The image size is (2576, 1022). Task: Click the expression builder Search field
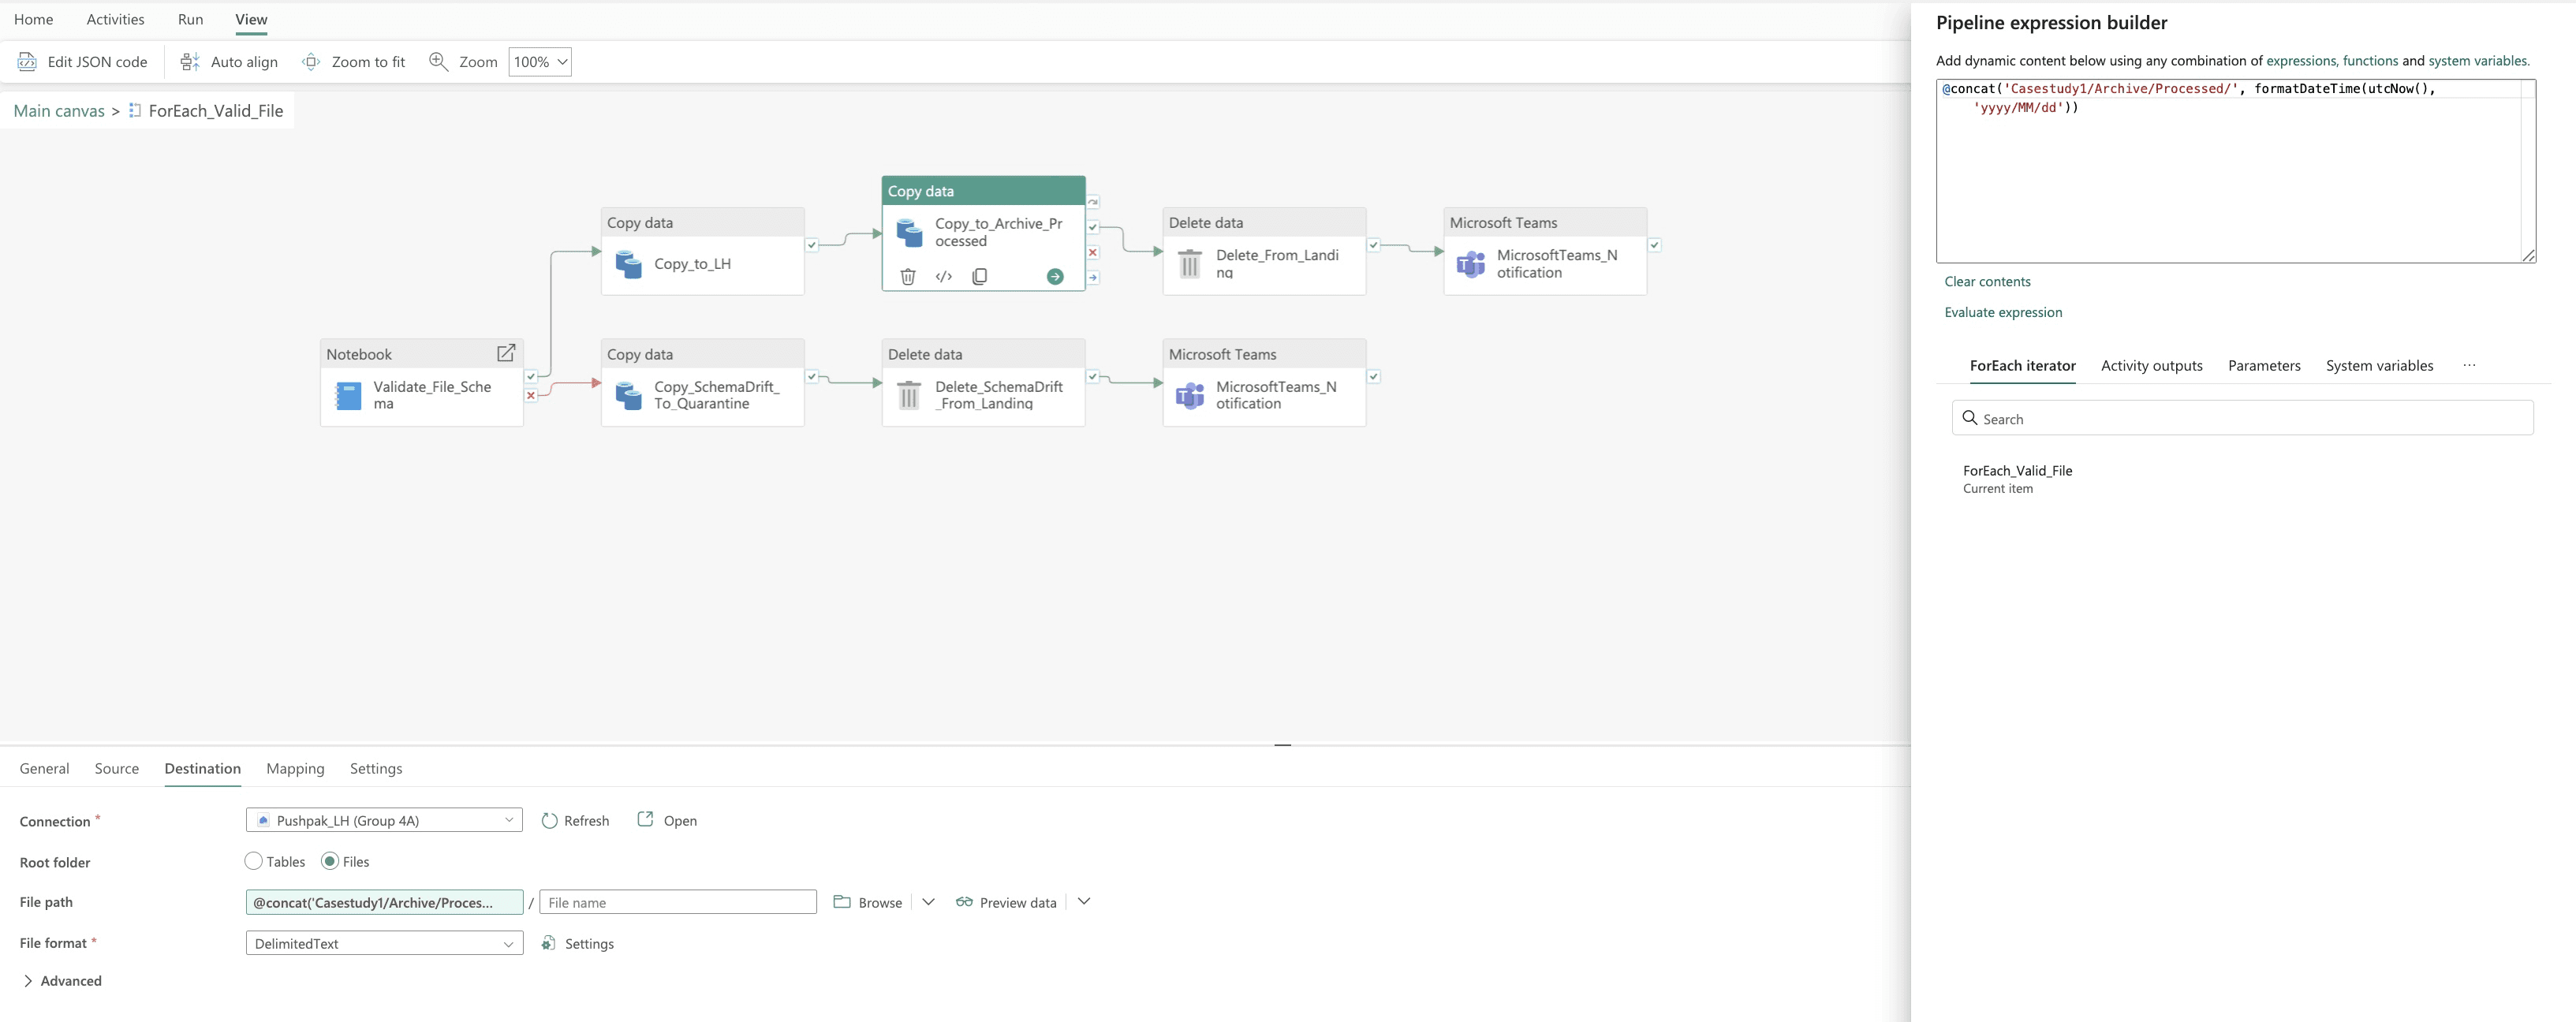pos(2242,418)
